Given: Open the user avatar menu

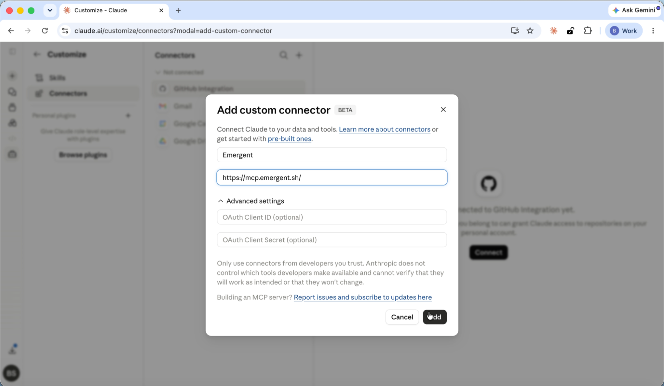Looking at the screenshot, I should click(11, 373).
